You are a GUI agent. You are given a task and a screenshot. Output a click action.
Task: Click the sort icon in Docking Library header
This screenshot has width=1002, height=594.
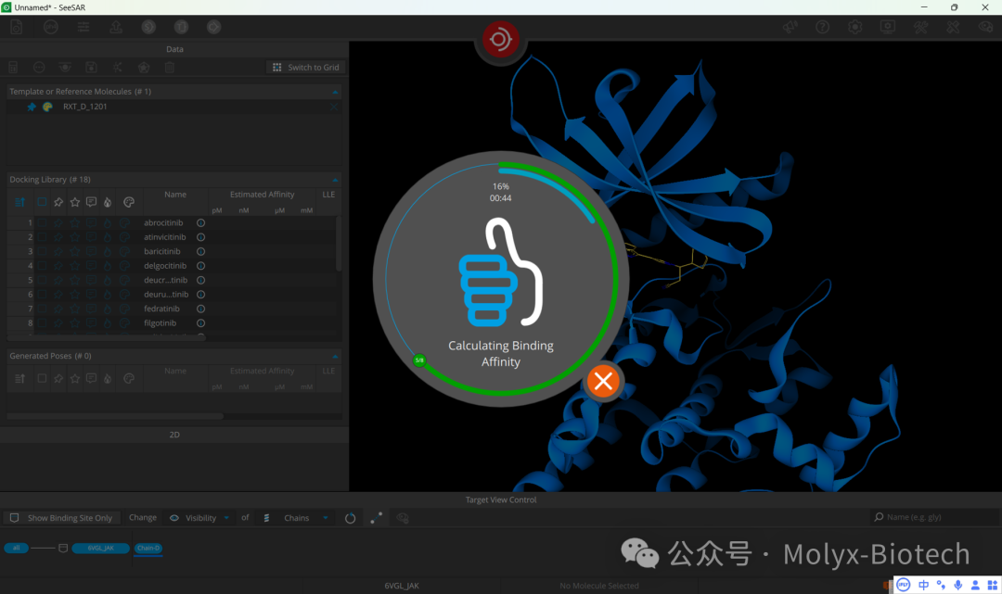[19, 202]
